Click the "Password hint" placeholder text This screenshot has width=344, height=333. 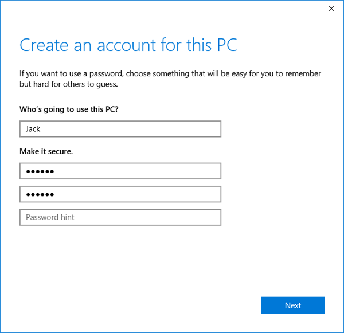pos(50,217)
